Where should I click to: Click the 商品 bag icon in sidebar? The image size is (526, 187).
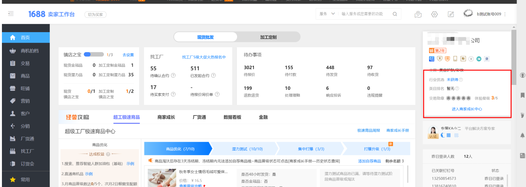[13, 76]
